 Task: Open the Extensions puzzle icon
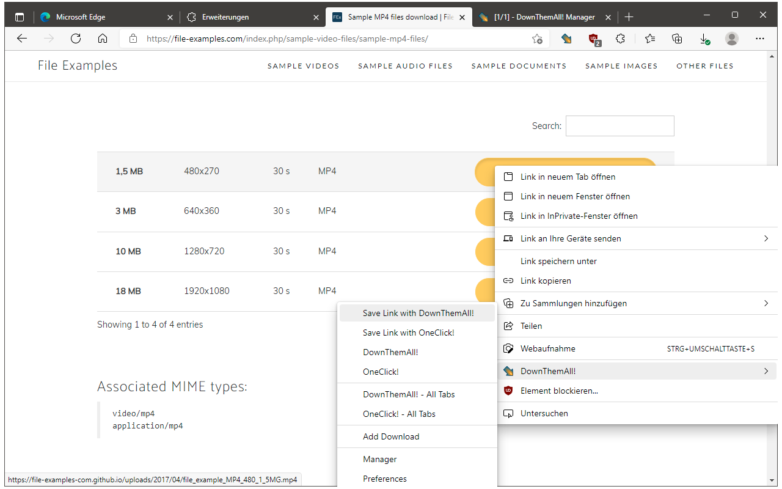tap(620, 39)
